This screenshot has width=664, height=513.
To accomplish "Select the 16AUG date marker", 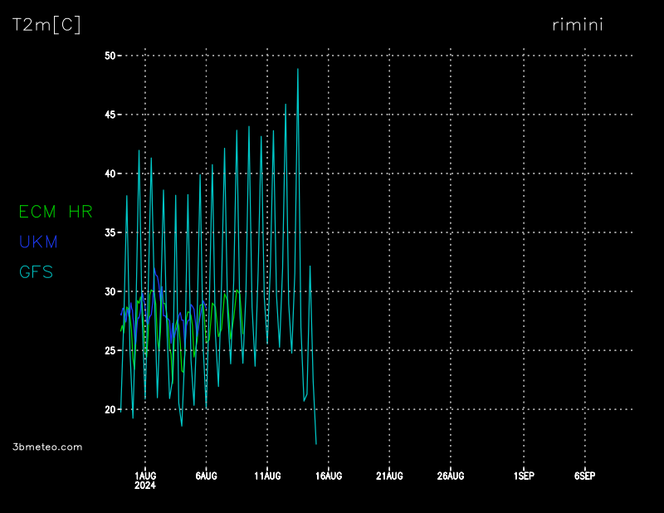I will pos(328,476).
